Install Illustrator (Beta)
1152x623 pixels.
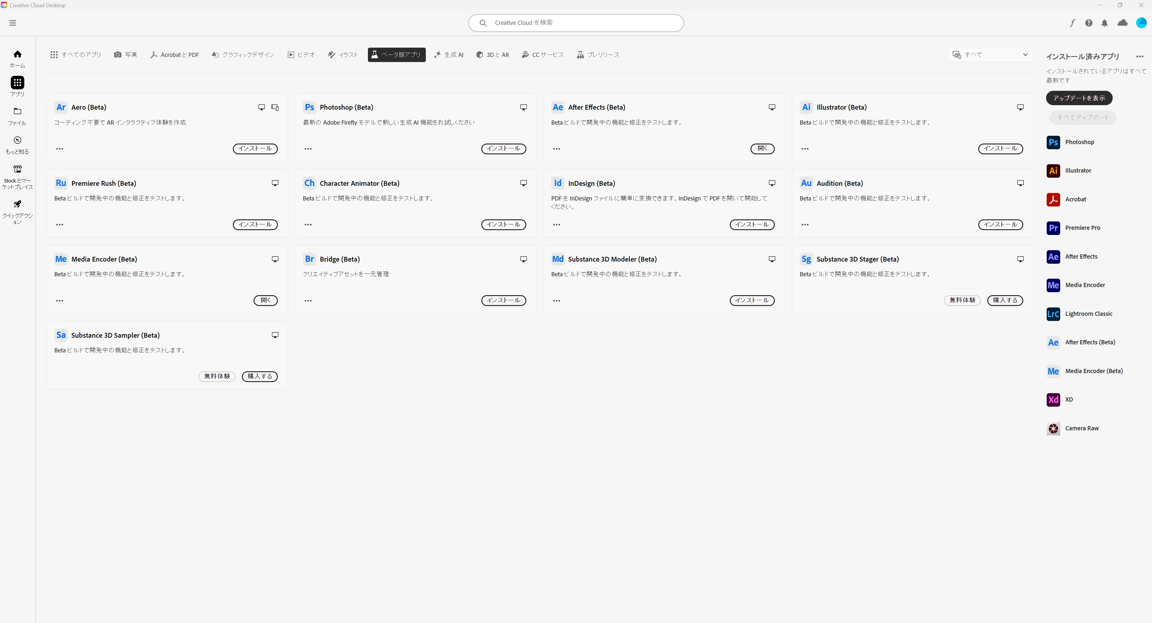tap(1000, 149)
